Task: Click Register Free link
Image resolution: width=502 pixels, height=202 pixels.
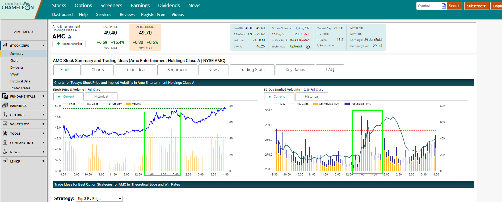Action: click(x=153, y=15)
